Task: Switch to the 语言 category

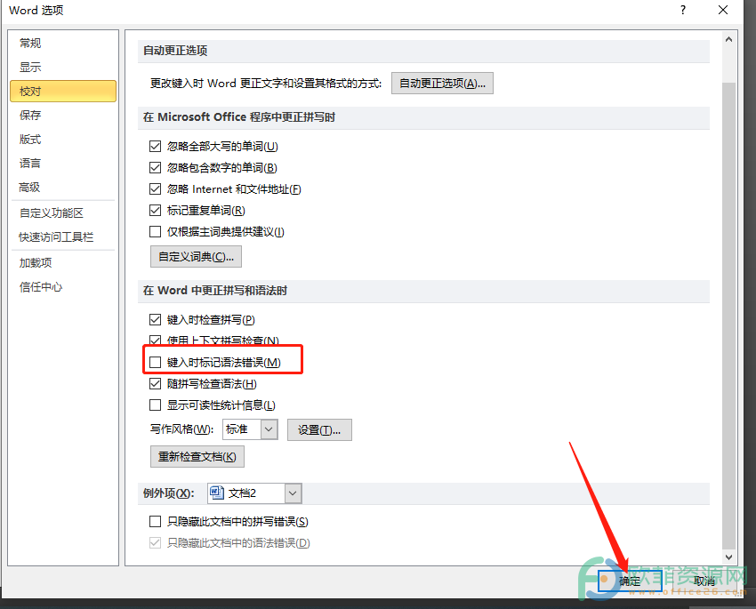Action: click(x=30, y=164)
